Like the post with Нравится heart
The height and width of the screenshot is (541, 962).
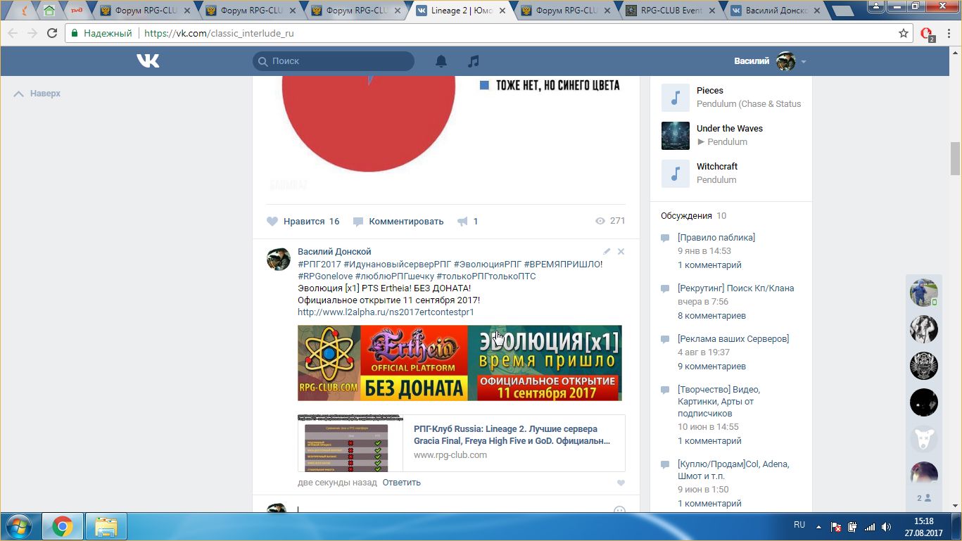[x=303, y=221]
